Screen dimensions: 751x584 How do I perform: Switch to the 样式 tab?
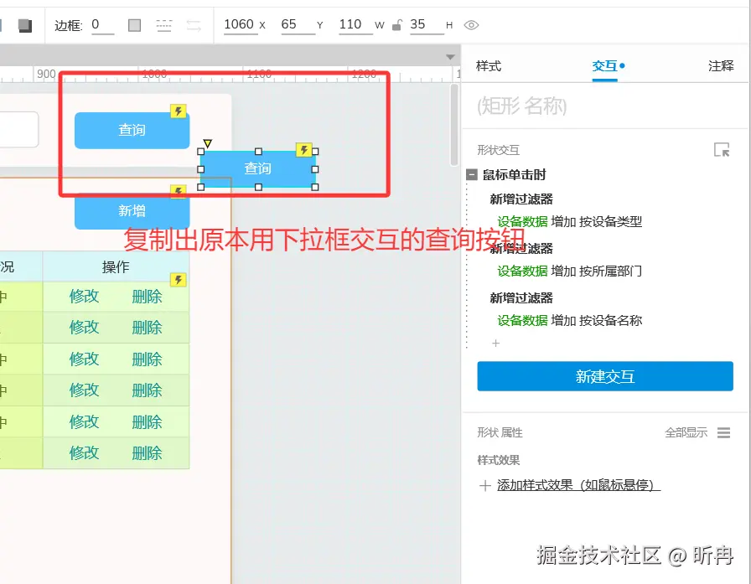(x=489, y=66)
